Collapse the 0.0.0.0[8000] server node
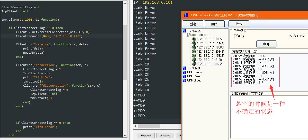Viewport: 308px width, 140px height. (x=185, y=35)
